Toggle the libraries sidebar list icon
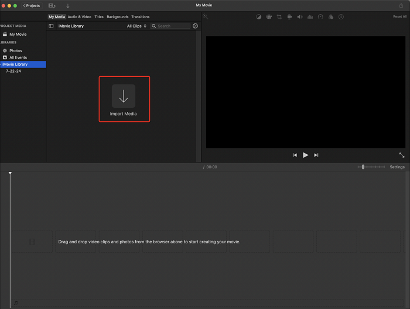Viewport: 410px width, 309px height. [51, 26]
